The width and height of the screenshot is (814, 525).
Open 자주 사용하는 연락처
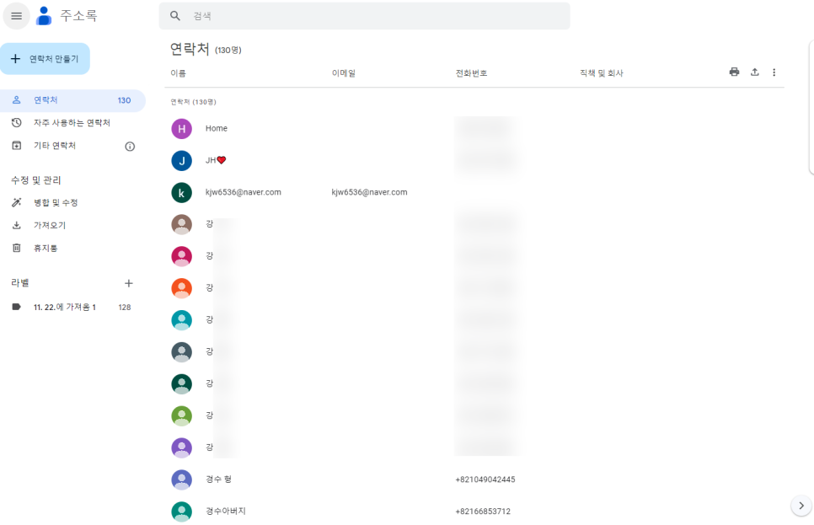72,123
